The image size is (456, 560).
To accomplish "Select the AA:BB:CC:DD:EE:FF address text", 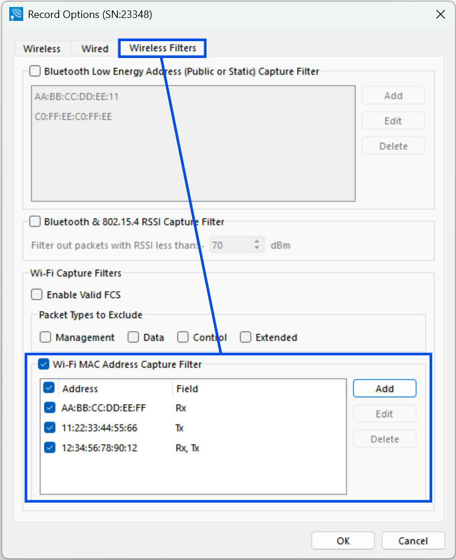I will 104,408.
